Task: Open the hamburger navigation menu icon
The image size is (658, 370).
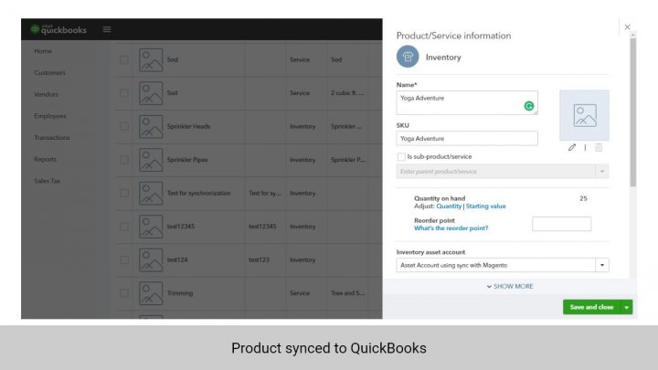Action: 107,29
